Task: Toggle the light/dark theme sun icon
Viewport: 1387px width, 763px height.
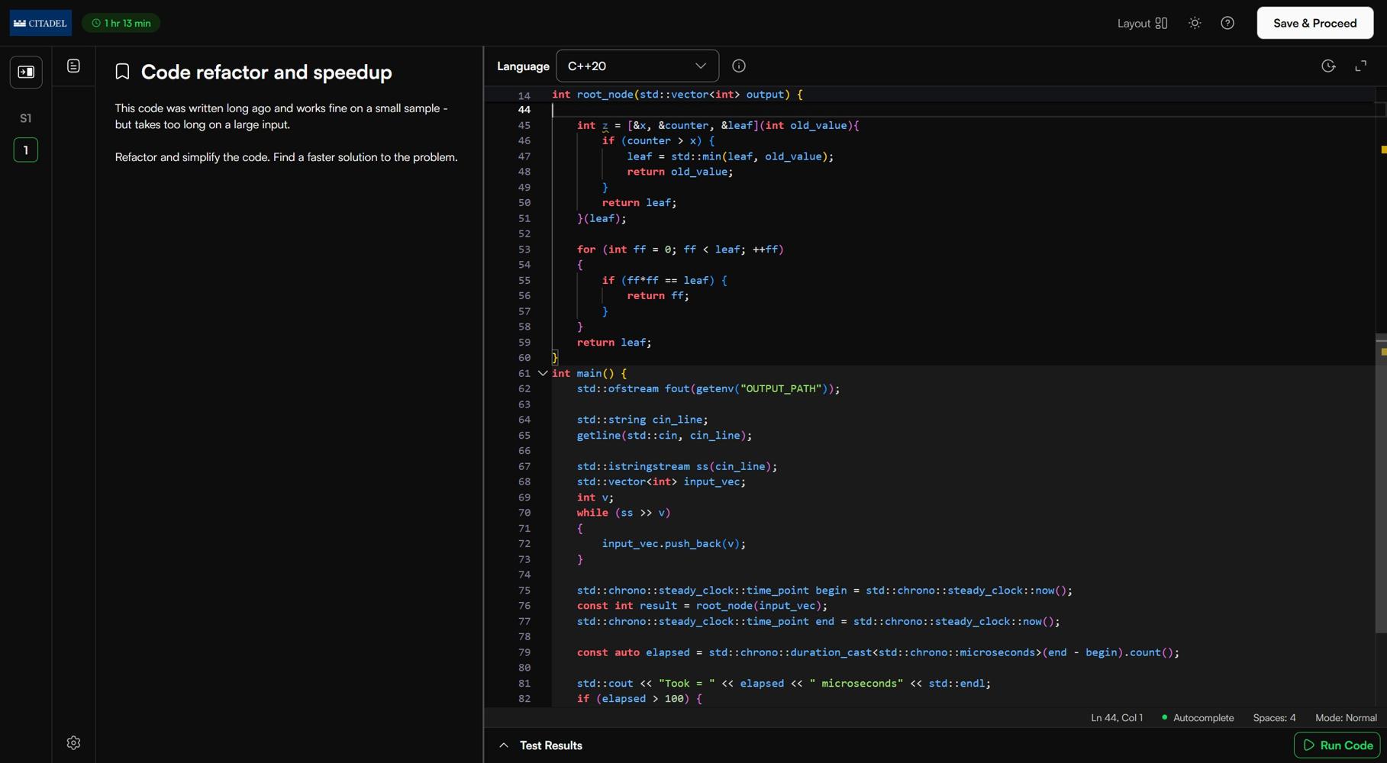Action: point(1195,23)
